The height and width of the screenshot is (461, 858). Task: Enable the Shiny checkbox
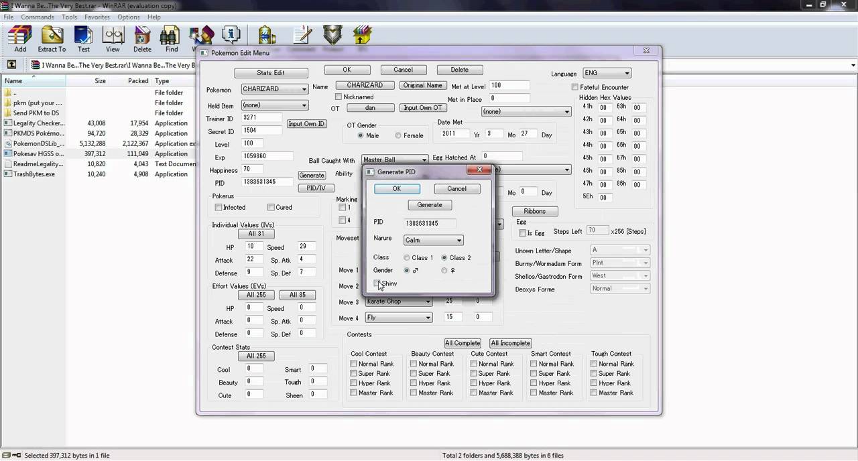click(377, 283)
